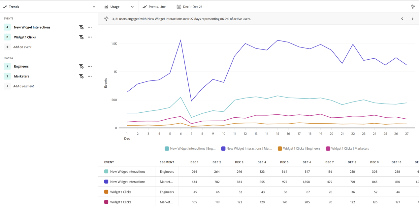Go to the next insight arrow

click(x=412, y=19)
